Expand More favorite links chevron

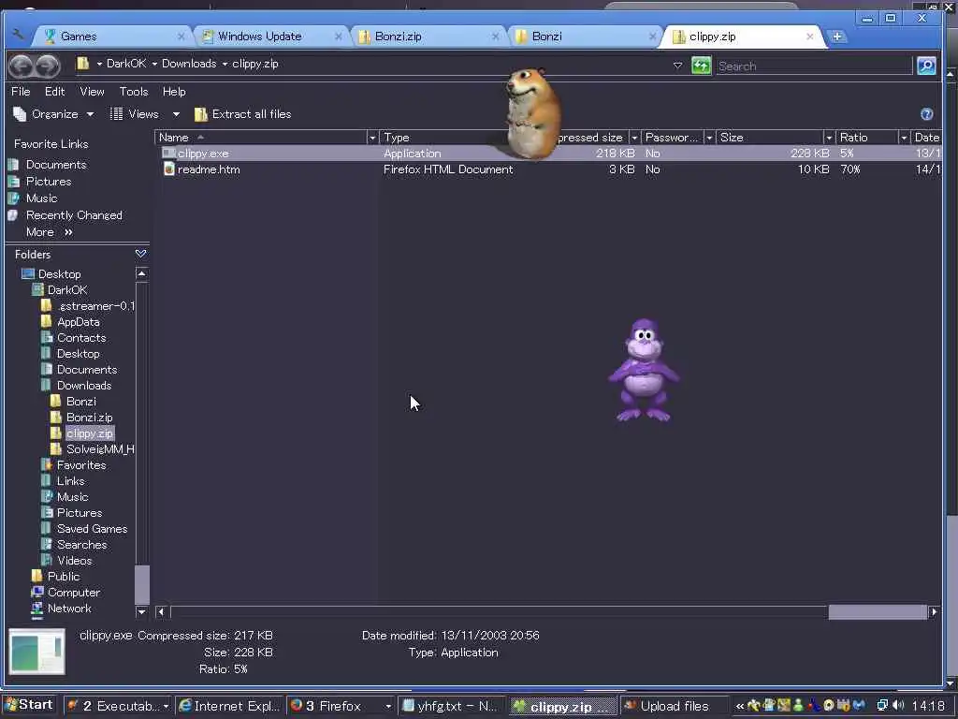[x=68, y=232]
